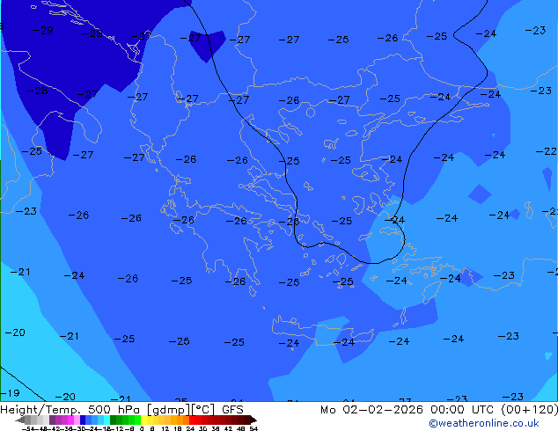Select the "-22" temperature label on the map
This screenshot has width=558, height=431.
pyautogui.click(x=547, y=151)
